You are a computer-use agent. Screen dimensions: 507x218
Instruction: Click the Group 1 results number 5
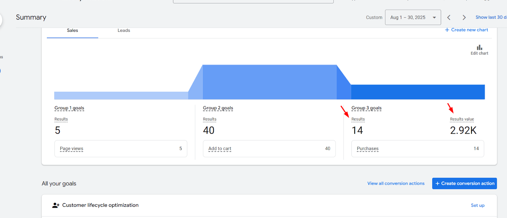[x=57, y=130]
